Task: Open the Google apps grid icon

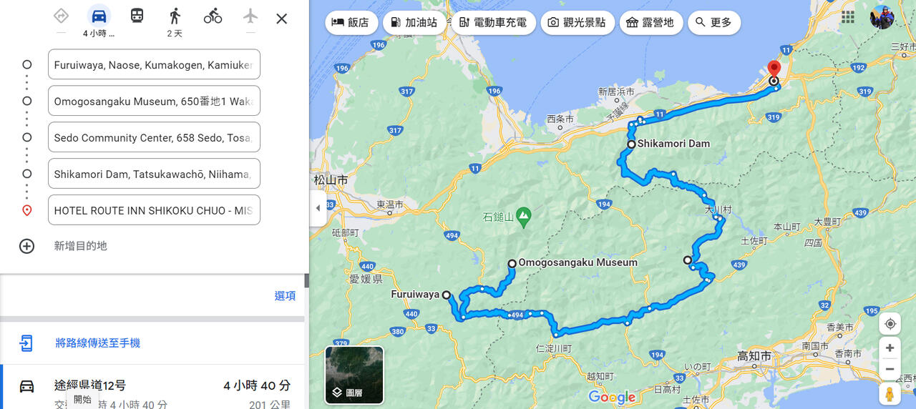Action: coord(848,16)
